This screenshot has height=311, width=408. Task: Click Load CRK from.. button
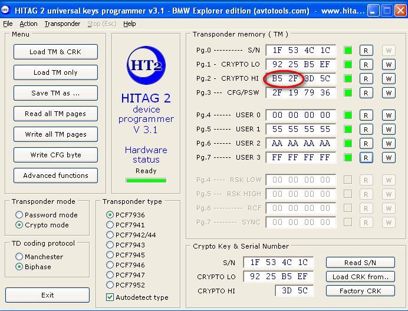(x=360, y=277)
